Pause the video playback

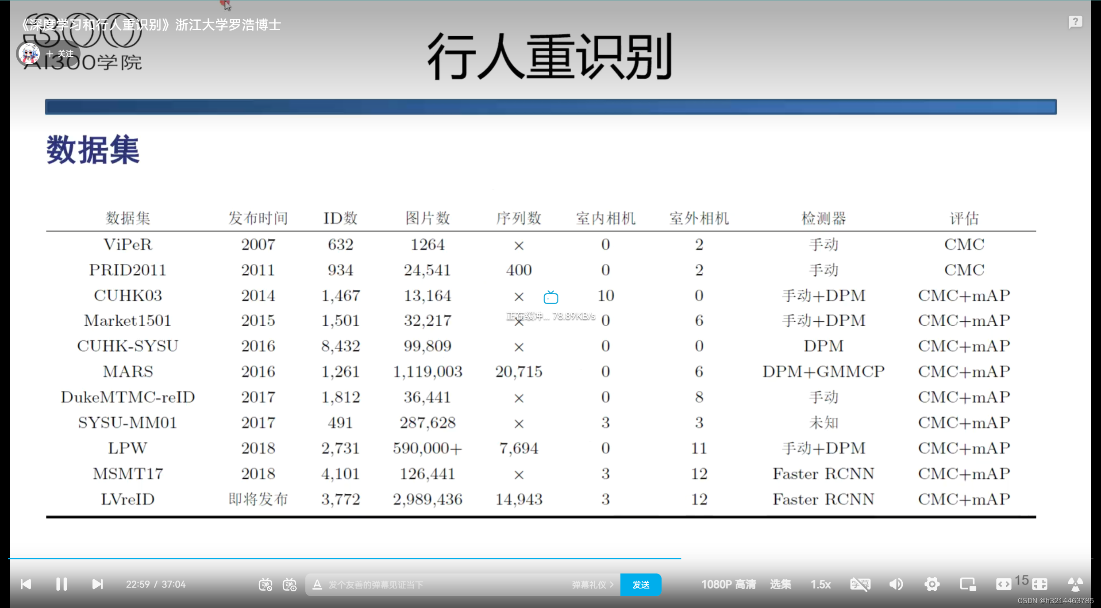62,584
